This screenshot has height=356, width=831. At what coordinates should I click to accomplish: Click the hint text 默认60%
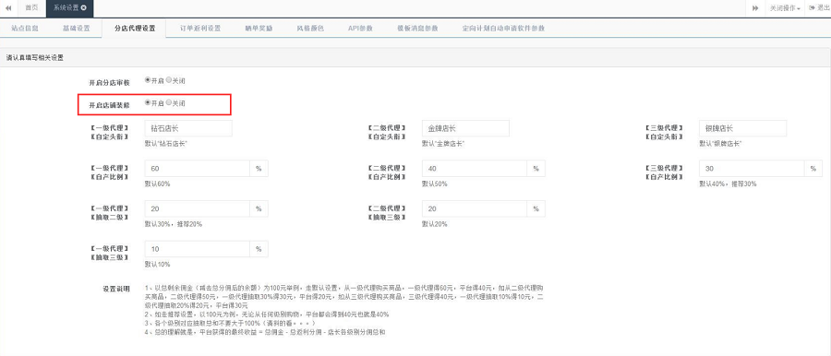point(157,184)
